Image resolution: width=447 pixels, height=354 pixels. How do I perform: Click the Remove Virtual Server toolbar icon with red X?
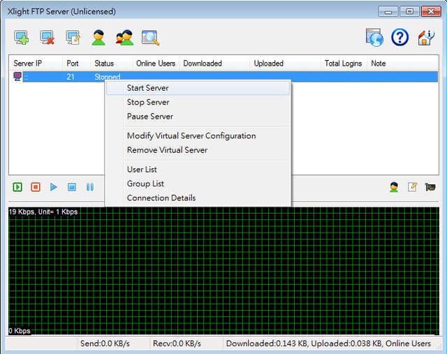pyautogui.click(x=47, y=38)
